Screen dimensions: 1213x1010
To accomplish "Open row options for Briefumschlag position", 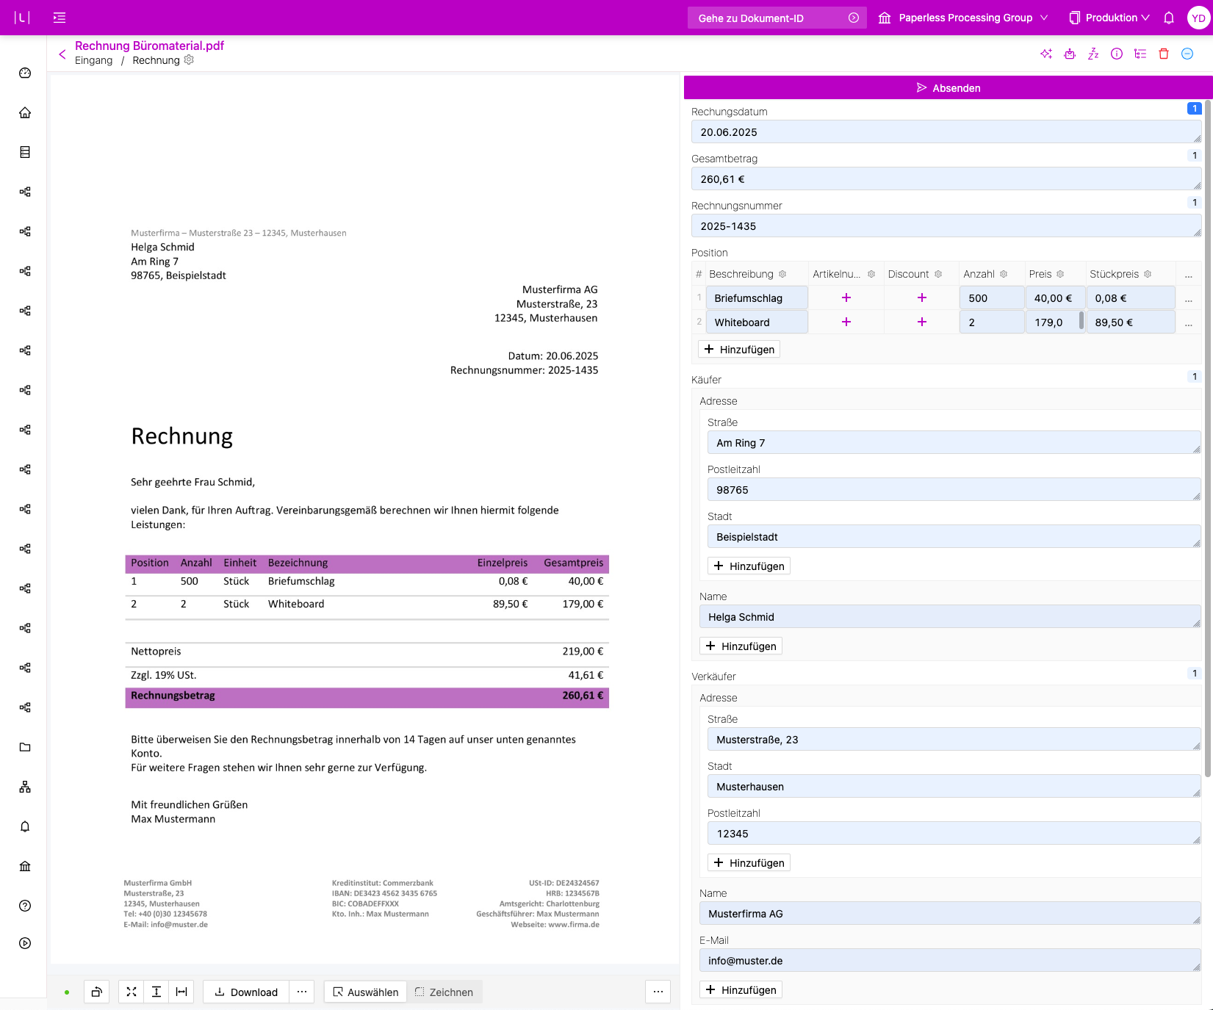I will click(1189, 298).
